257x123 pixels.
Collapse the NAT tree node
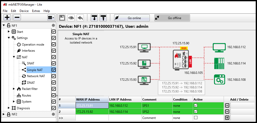tap(14, 57)
